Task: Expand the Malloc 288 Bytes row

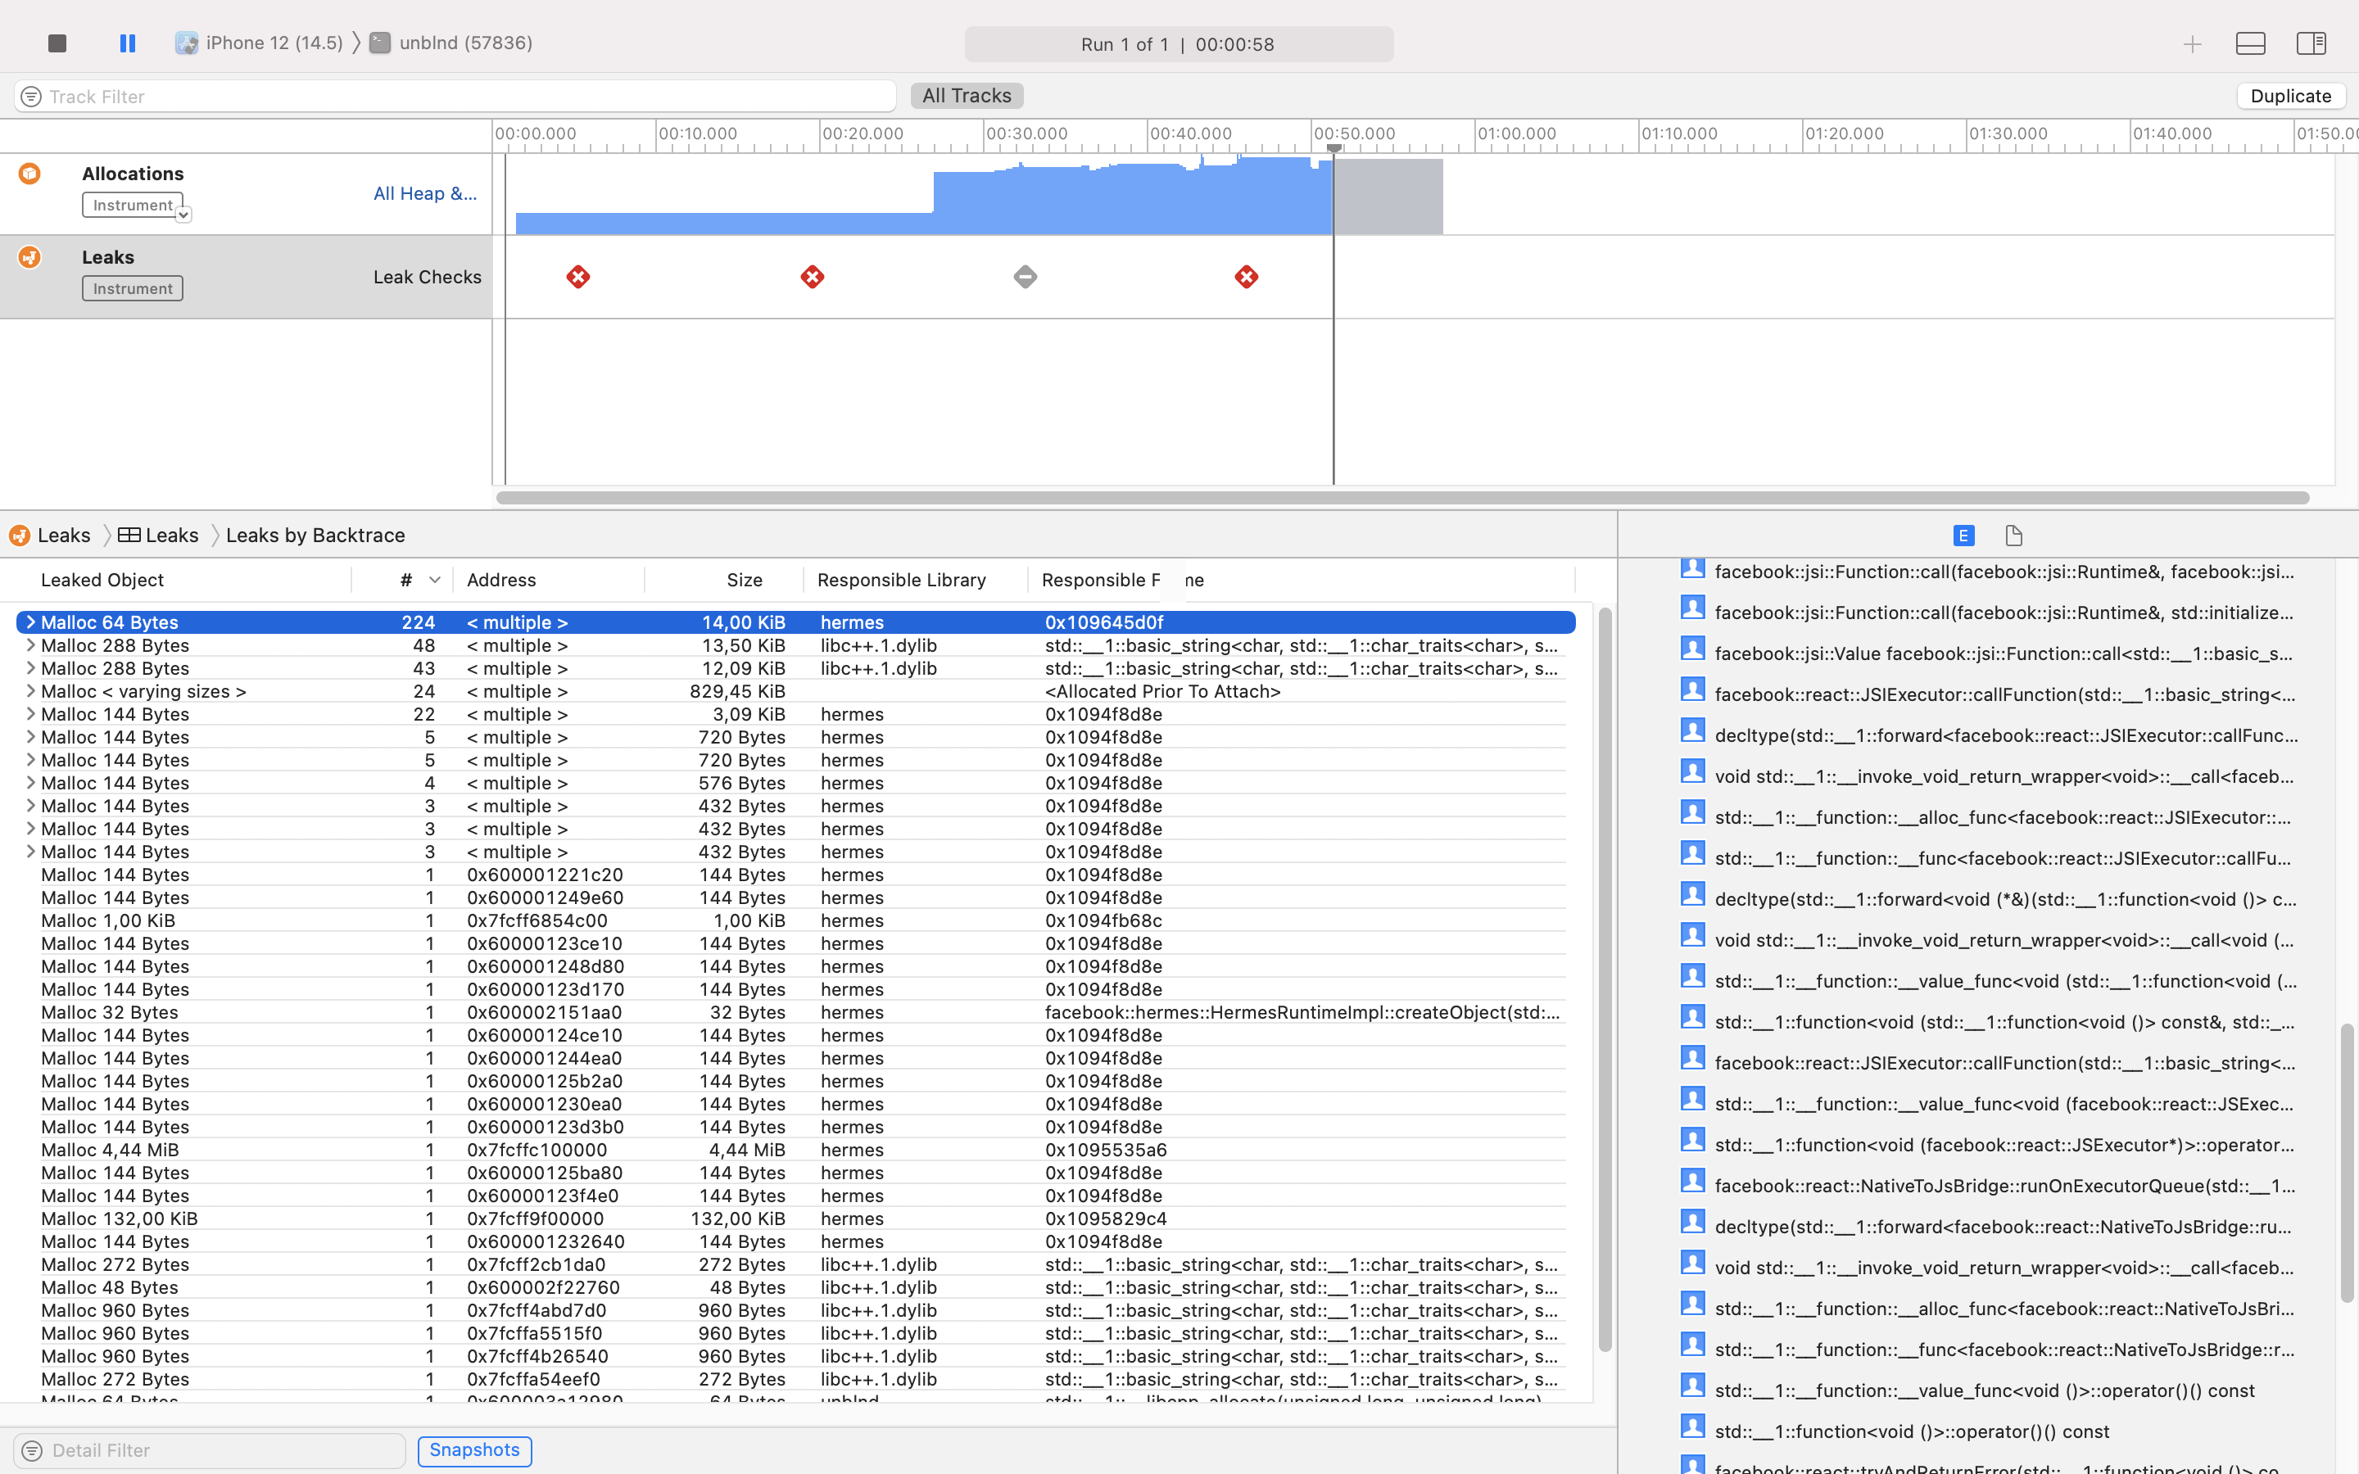Action: tap(30, 645)
